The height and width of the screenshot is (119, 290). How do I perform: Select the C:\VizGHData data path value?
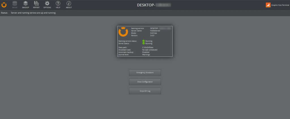pyautogui.click(x=148, y=48)
